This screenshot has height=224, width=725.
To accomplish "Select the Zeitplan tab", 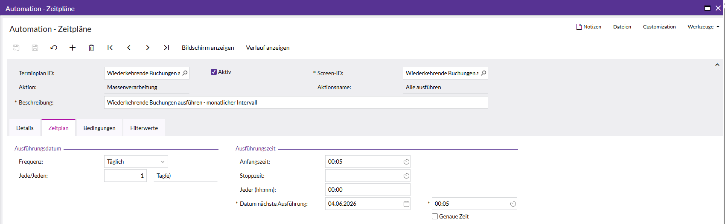I will pos(58,128).
